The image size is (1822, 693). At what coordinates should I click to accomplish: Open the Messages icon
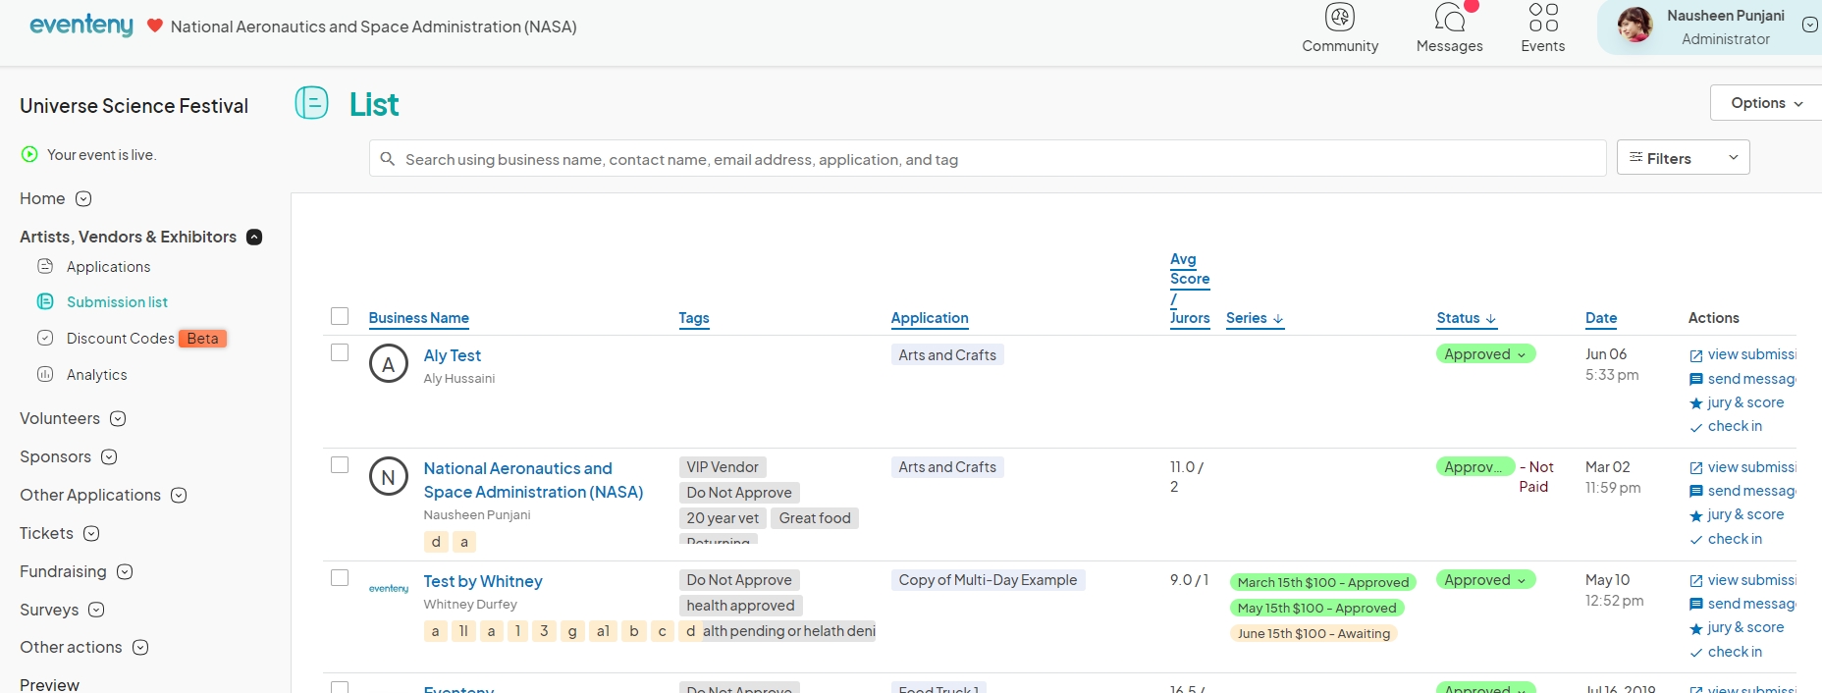pos(1450,17)
